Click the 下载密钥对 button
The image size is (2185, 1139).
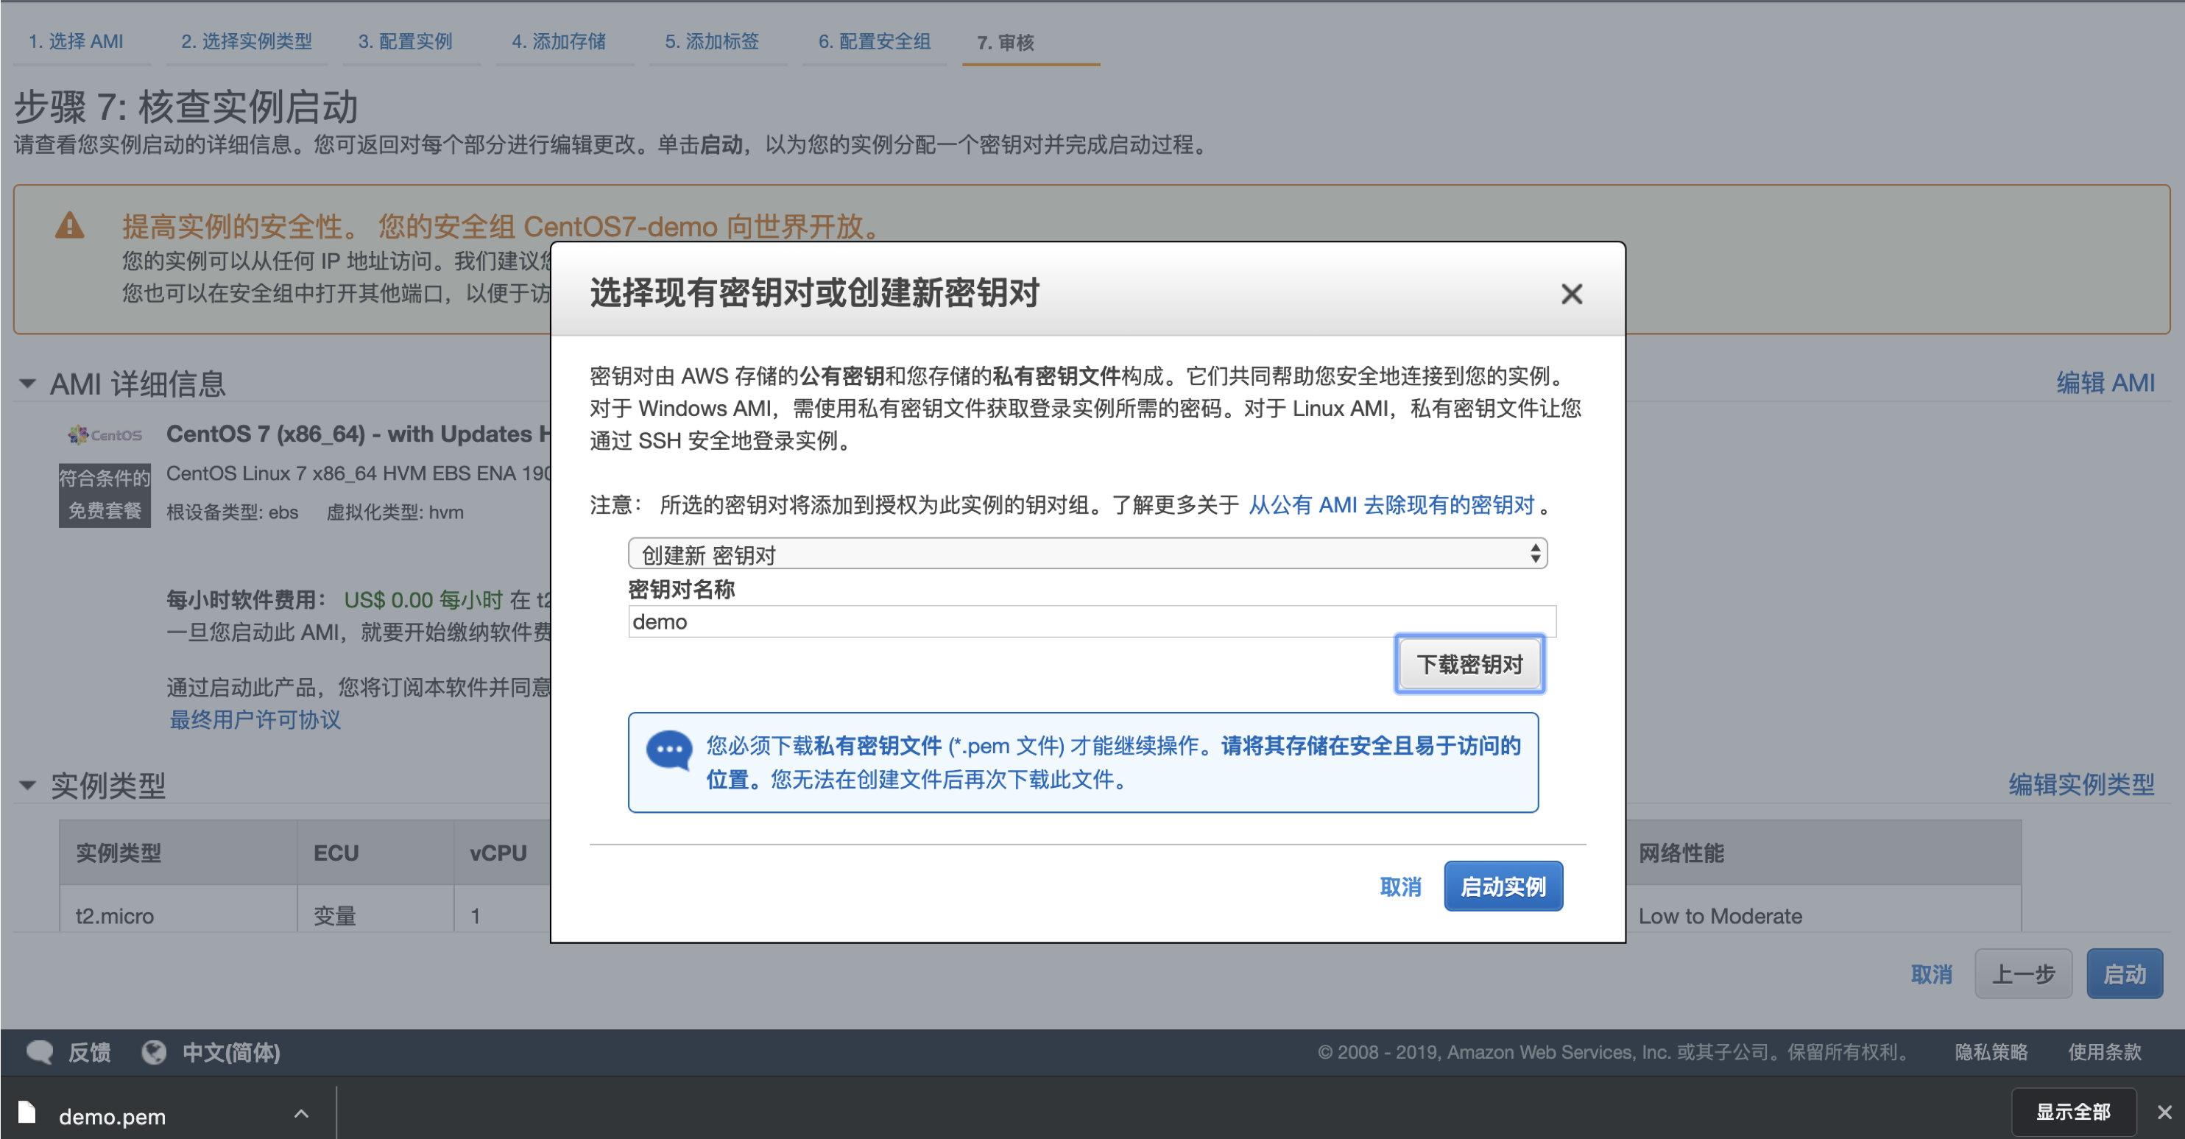click(x=1469, y=665)
